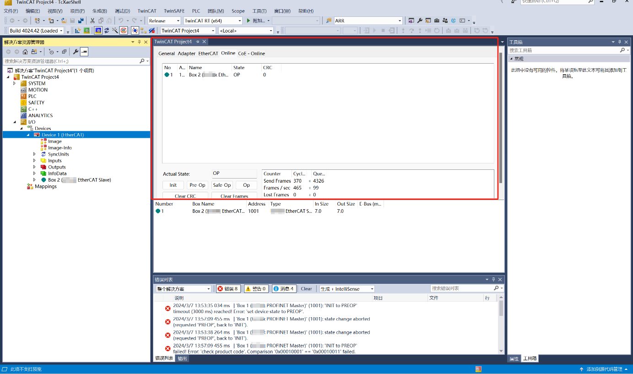Screen dimensions: 633x374
Task: Expand the Inputs tree node
Action: coord(34,161)
